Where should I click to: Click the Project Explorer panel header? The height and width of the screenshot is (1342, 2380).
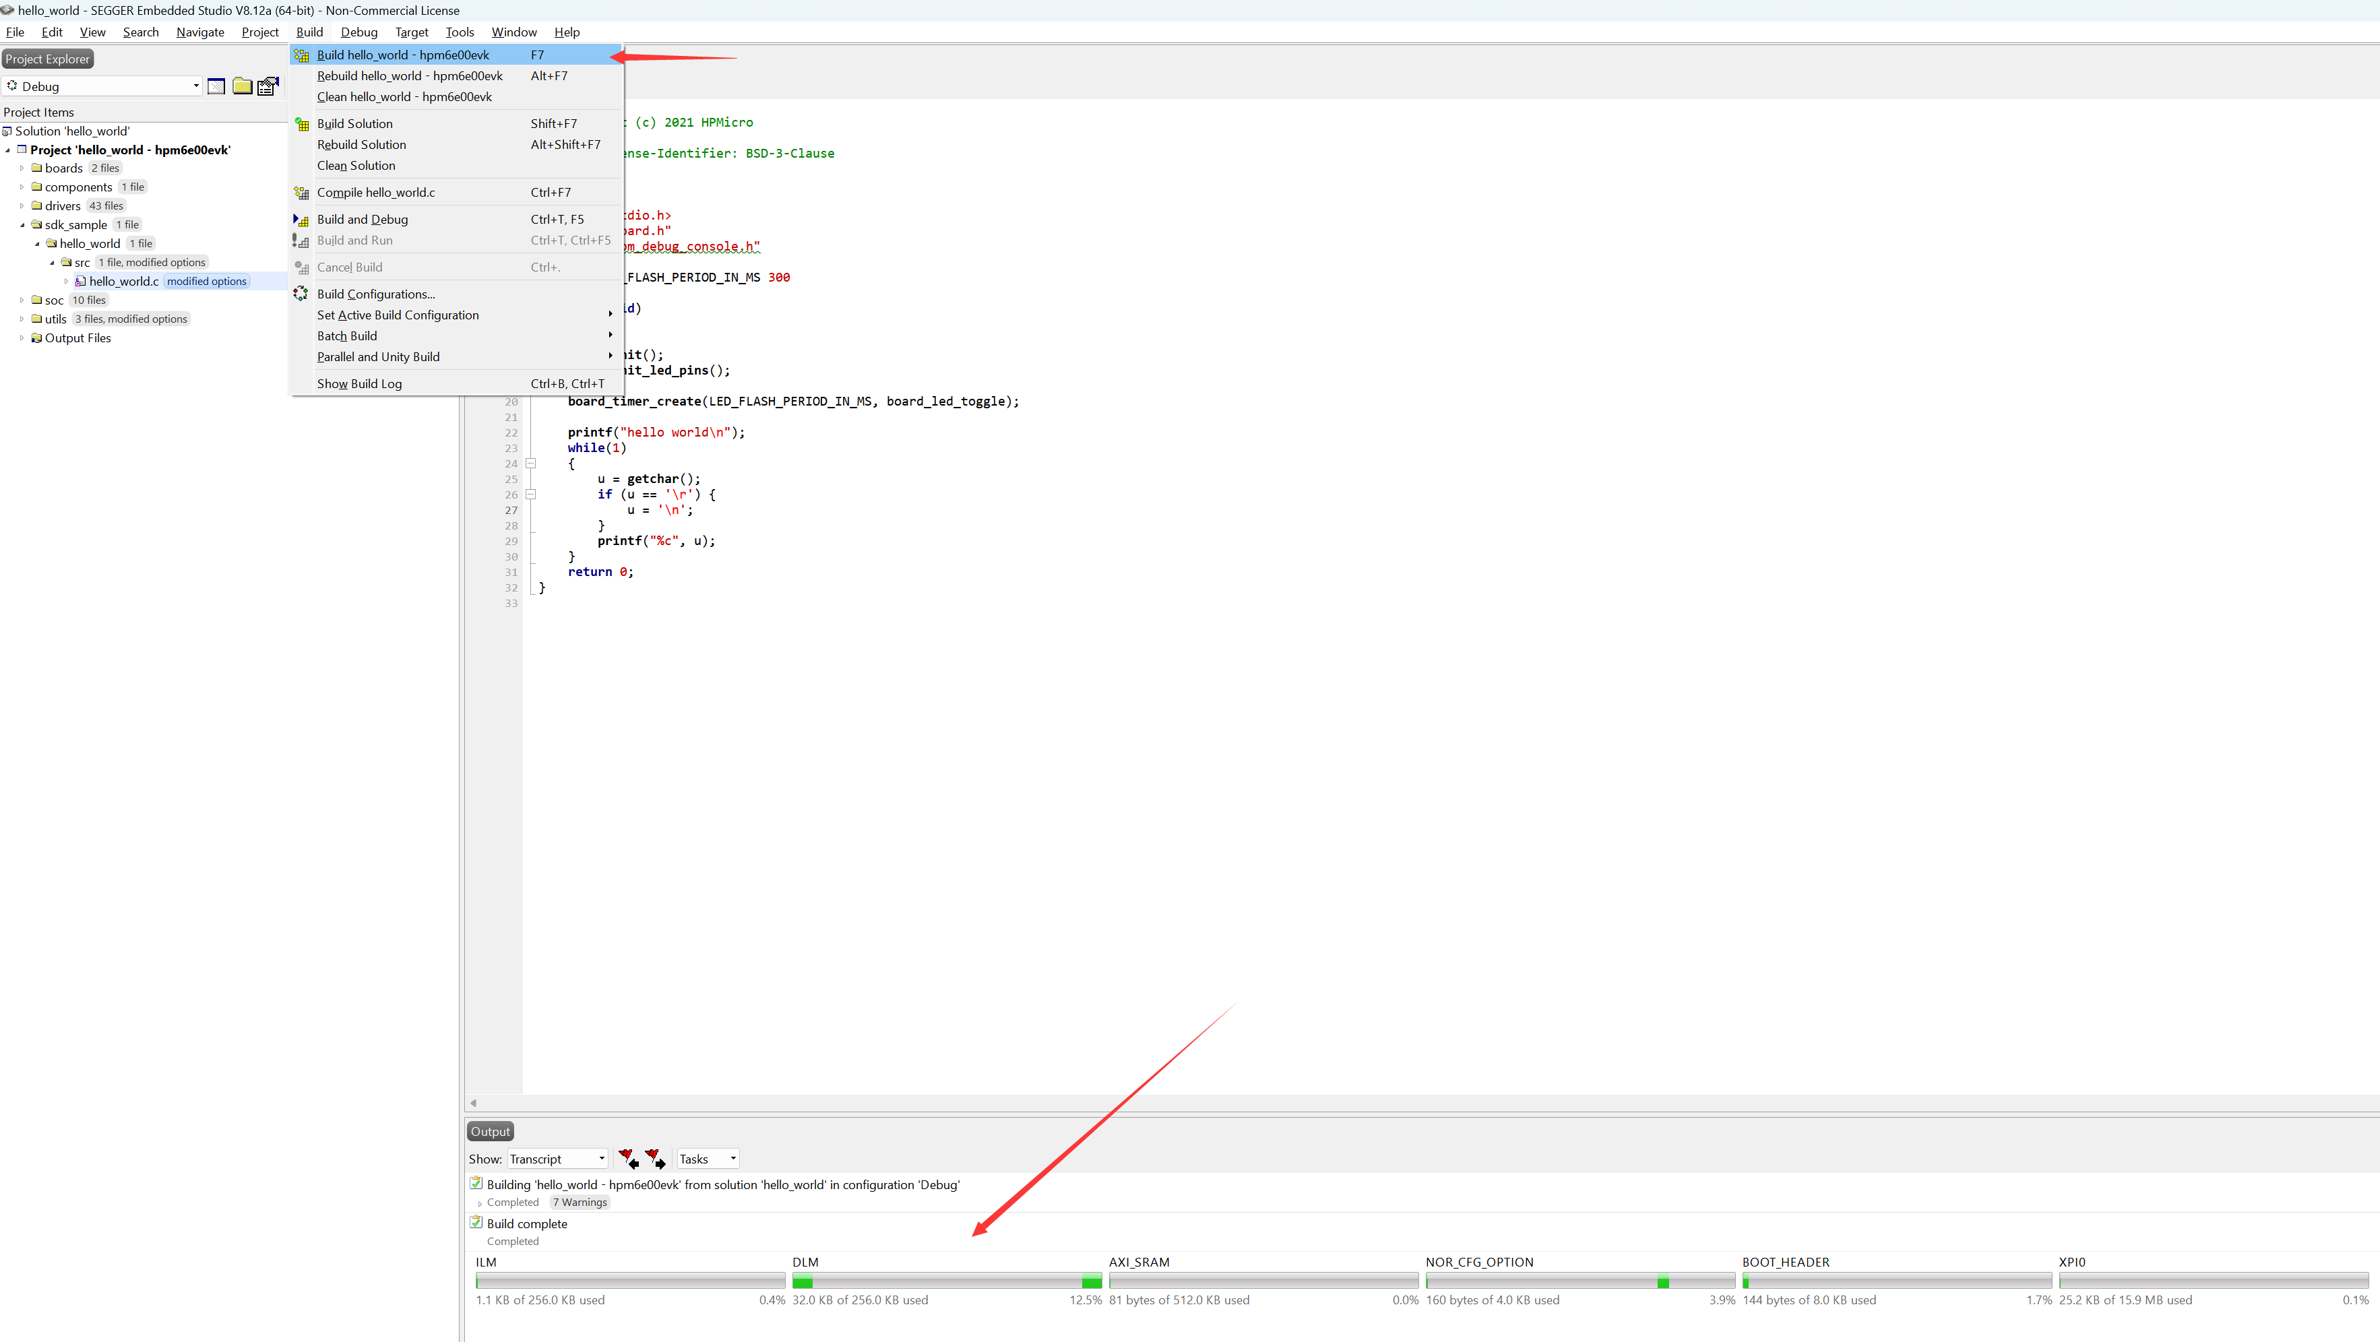48,59
